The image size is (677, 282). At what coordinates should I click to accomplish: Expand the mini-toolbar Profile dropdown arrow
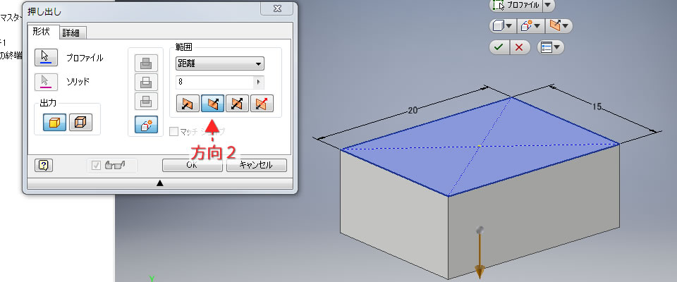547,5
